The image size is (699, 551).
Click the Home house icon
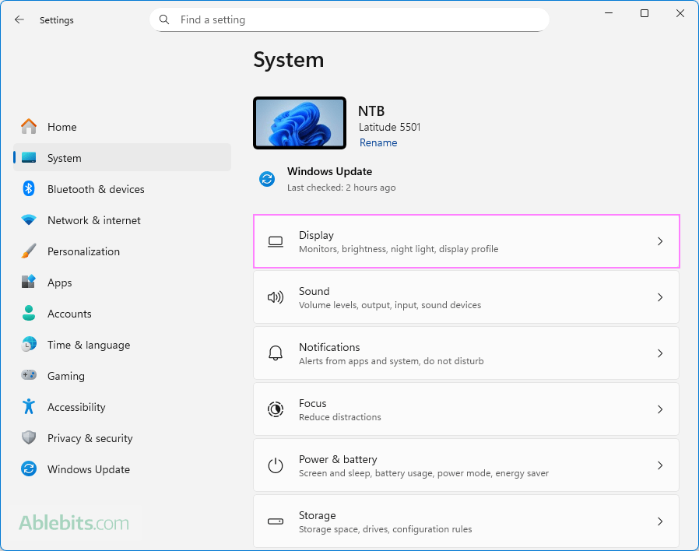(x=29, y=127)
